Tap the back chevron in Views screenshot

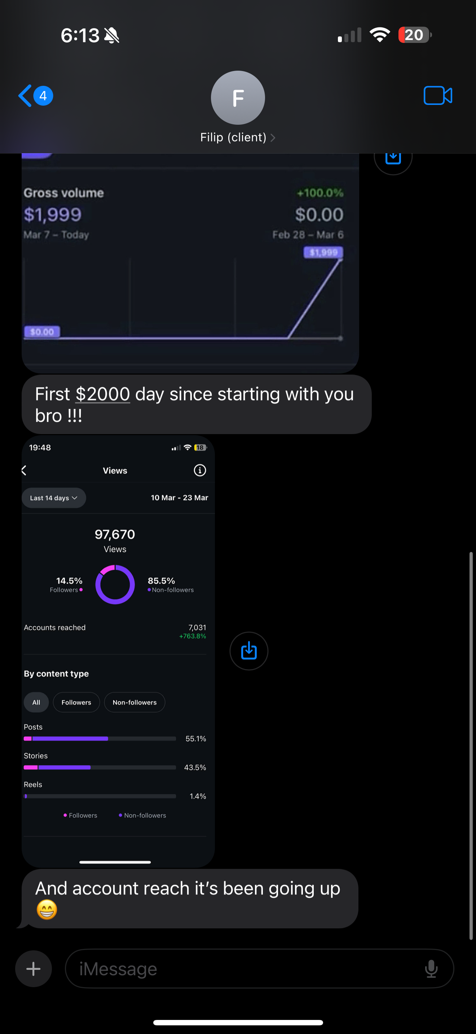point(25,470)
